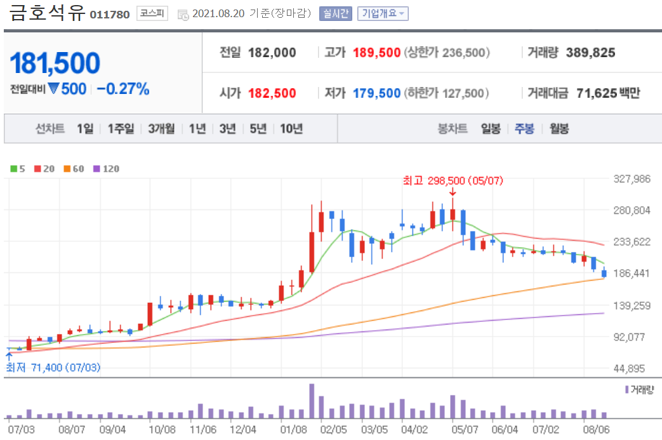Click the 최저 71,400 (07/03) marker label
The height and width of the screenshot is (440, 662).
(x=53, y=368)
